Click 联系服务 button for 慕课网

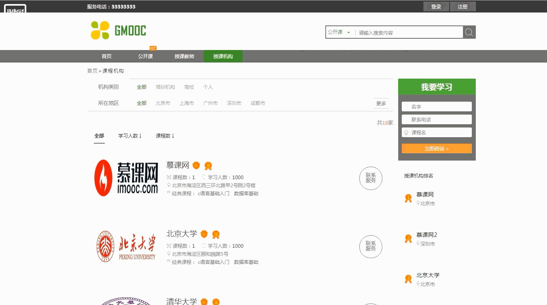[371, 178]
